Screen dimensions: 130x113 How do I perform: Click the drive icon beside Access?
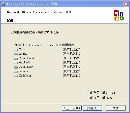(x=16, y=72)
